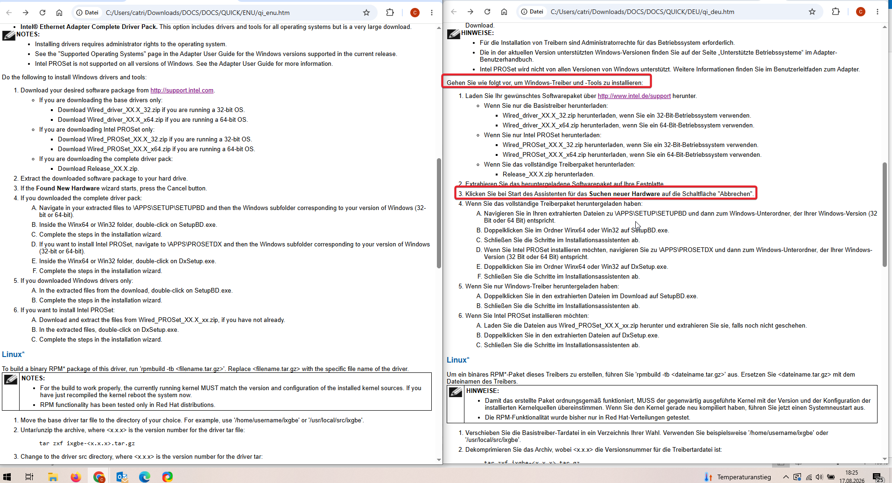Bookmark the qi_deu.htm page with star
Image resolution: width=892 pixels, height=483 pixels.
coord(812,12)
